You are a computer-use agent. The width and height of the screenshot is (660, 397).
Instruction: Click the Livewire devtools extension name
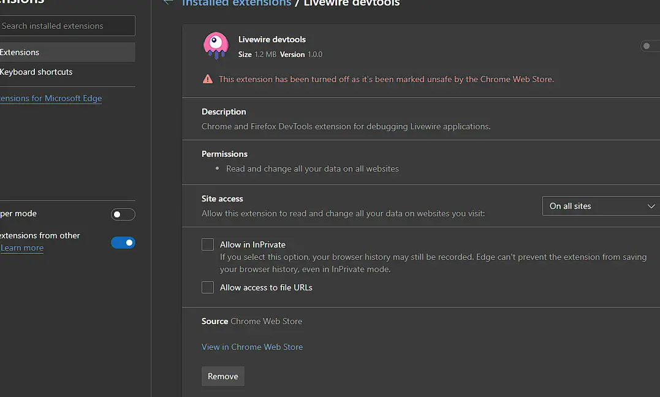pyautogui.click(x=272, y=39)
